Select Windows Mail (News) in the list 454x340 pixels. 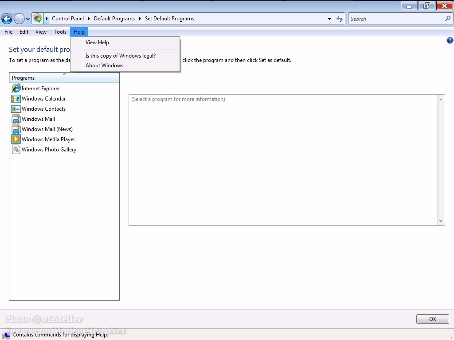point(47,129)
